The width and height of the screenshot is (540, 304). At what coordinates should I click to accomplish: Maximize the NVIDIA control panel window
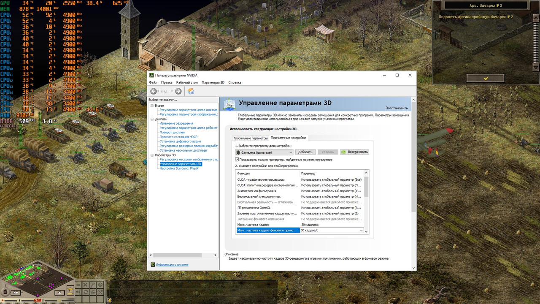coord(397,75)
